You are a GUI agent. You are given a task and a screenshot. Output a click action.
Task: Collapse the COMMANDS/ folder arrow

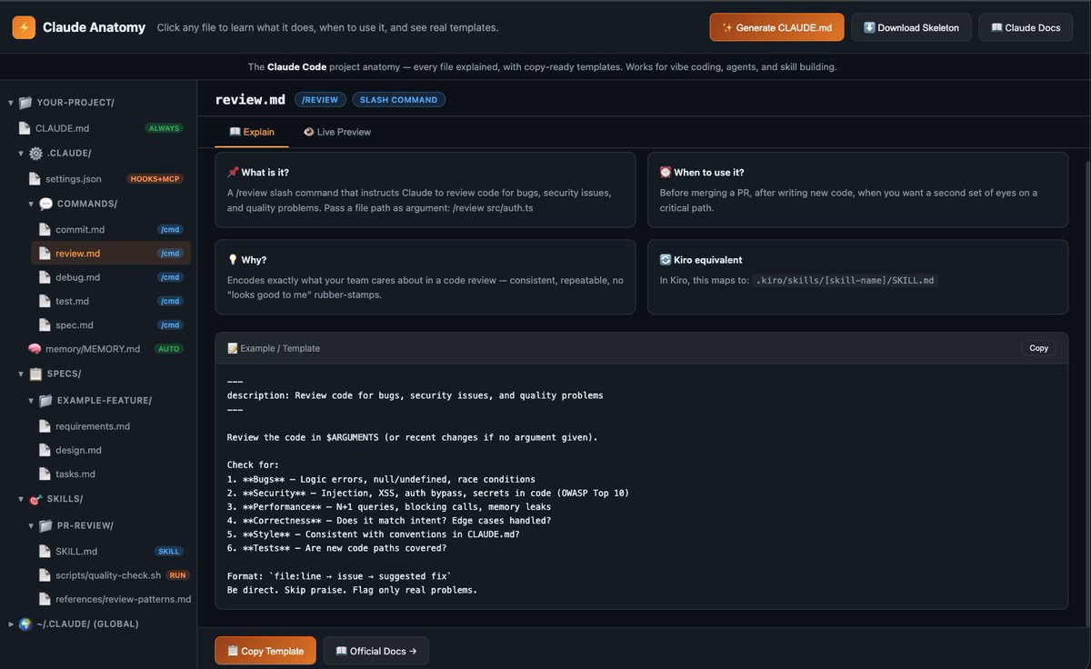pos(32,205)
